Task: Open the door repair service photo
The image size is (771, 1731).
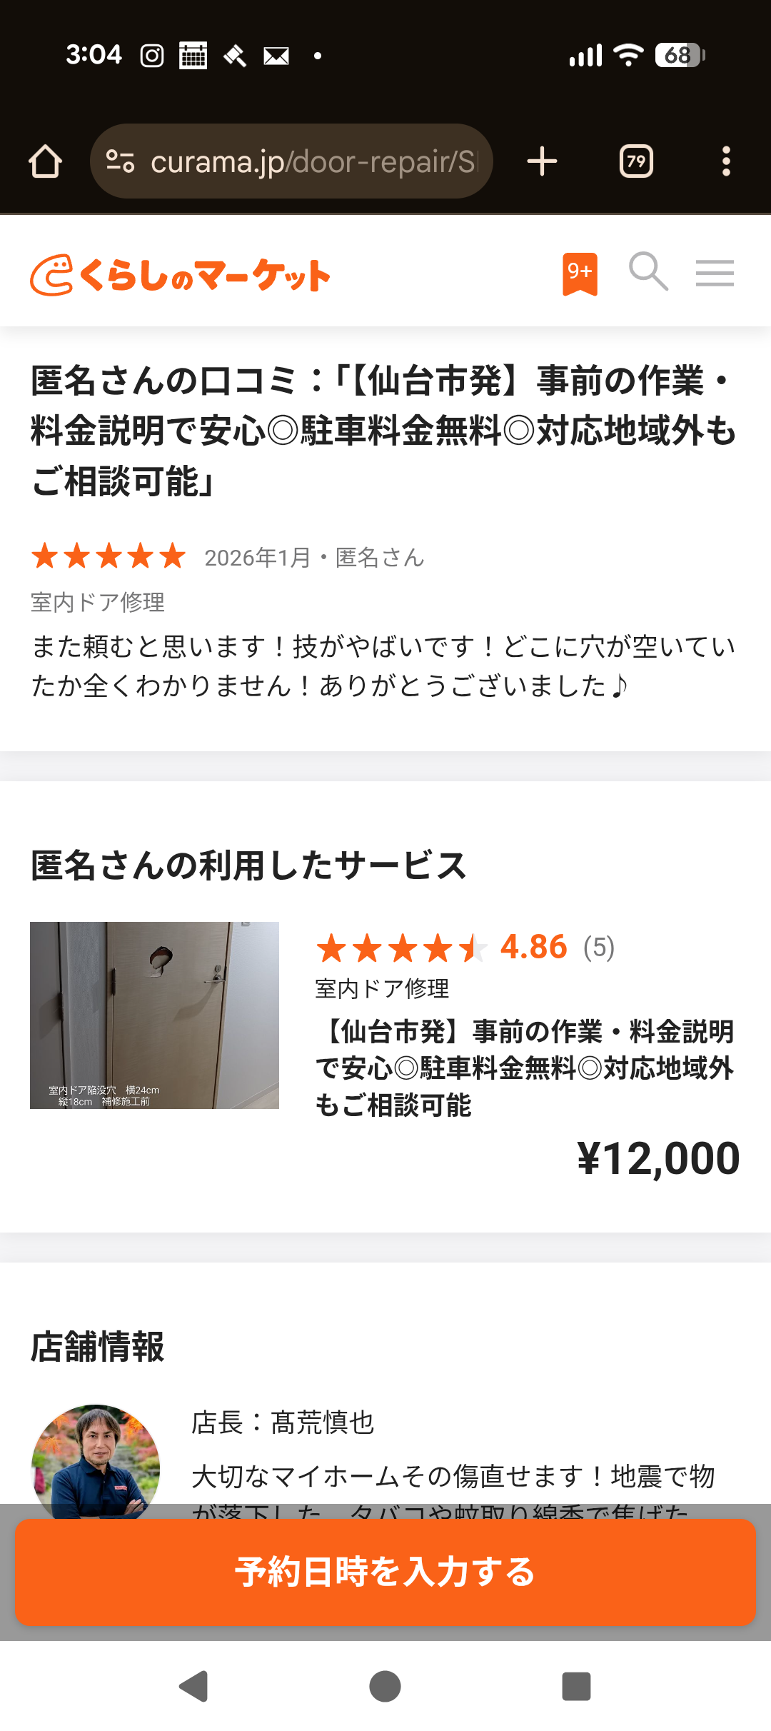Action: click(x=154, y=1015)
